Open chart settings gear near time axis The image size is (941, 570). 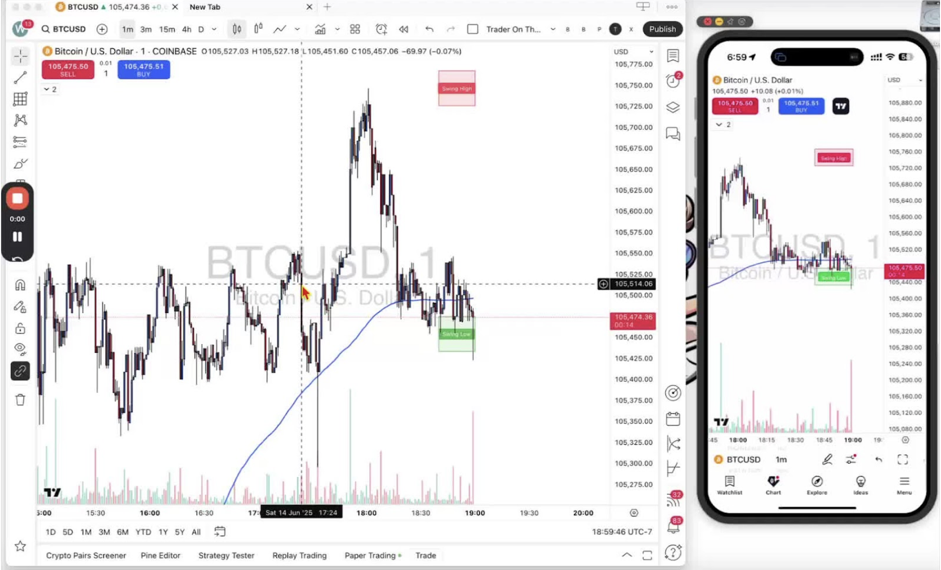click(x=634, y=513)
